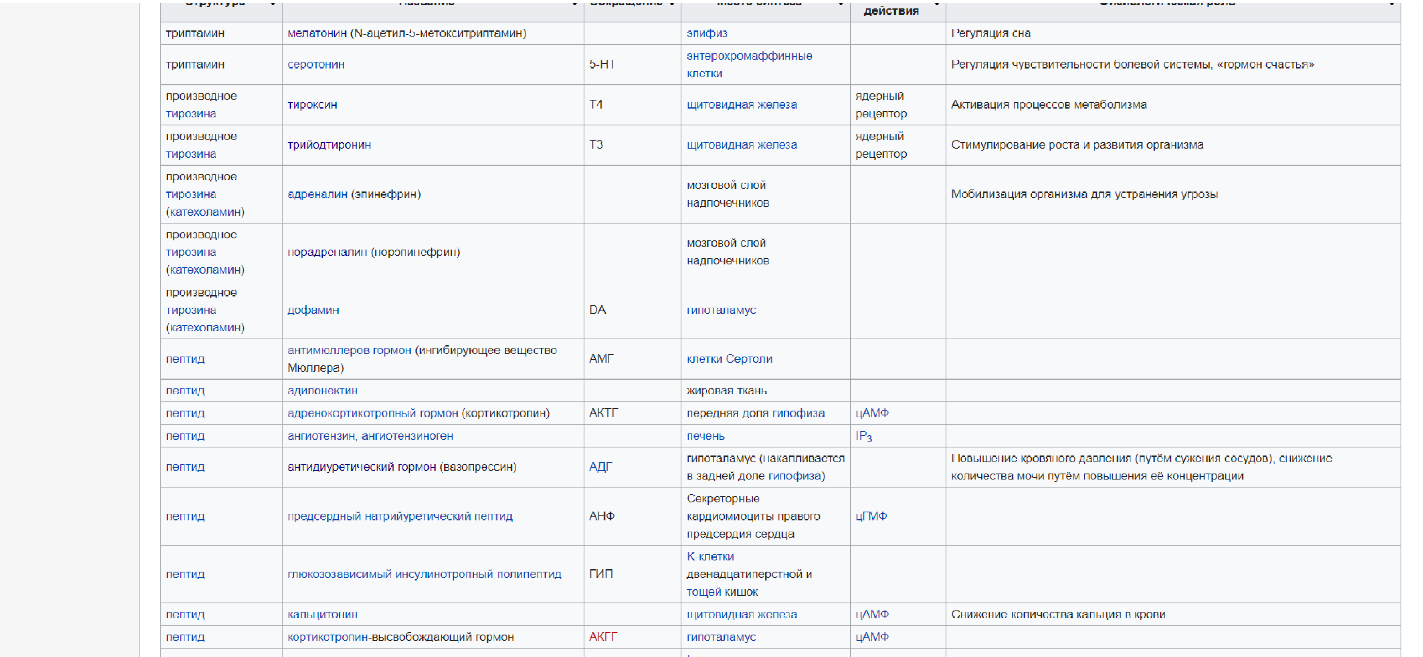
Task: Open клетки Сертоли link
Action: click(729, 359)
